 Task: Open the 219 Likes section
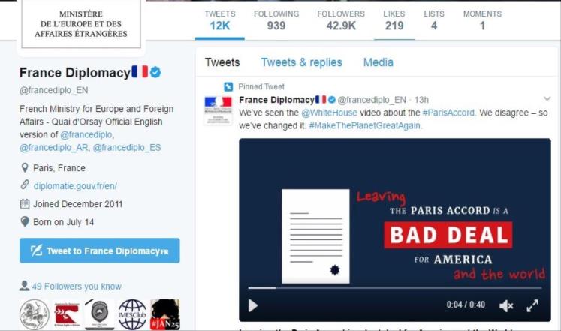click(x=394, y=20)
